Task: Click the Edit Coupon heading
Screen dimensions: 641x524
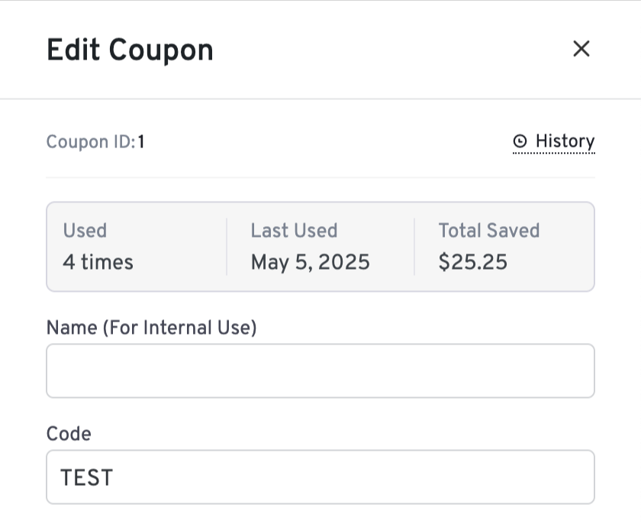Action: tap(130, 50)
